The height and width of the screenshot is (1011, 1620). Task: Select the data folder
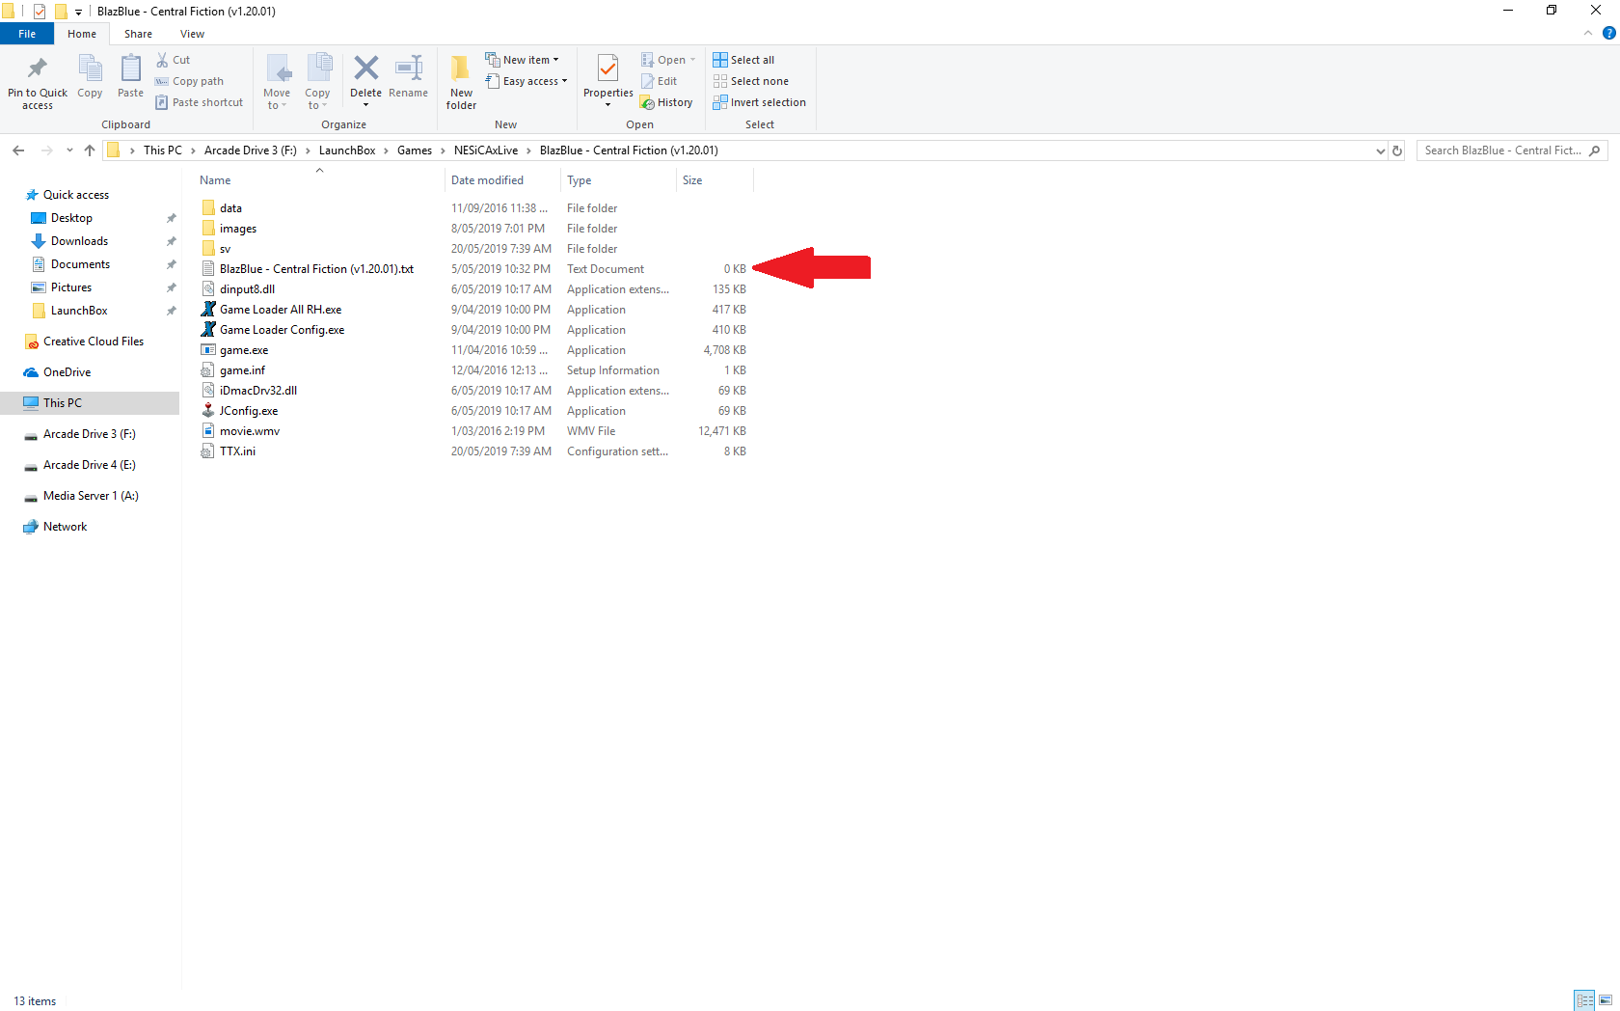(230, 208)
